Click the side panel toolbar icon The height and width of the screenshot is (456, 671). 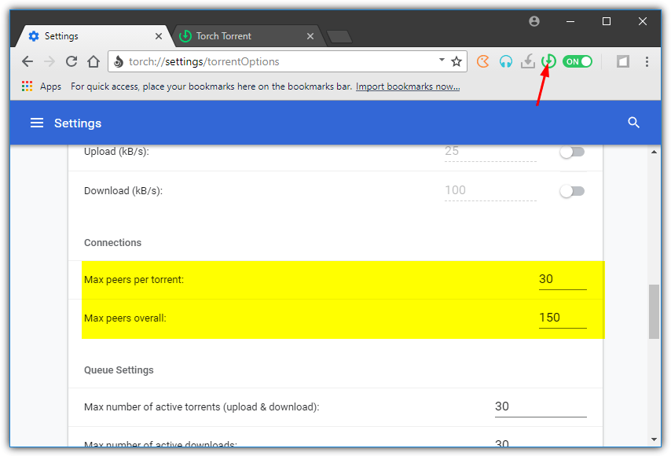(623, 61)
